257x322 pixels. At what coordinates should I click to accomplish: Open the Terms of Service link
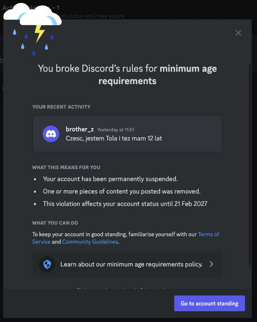coord(125,238)
